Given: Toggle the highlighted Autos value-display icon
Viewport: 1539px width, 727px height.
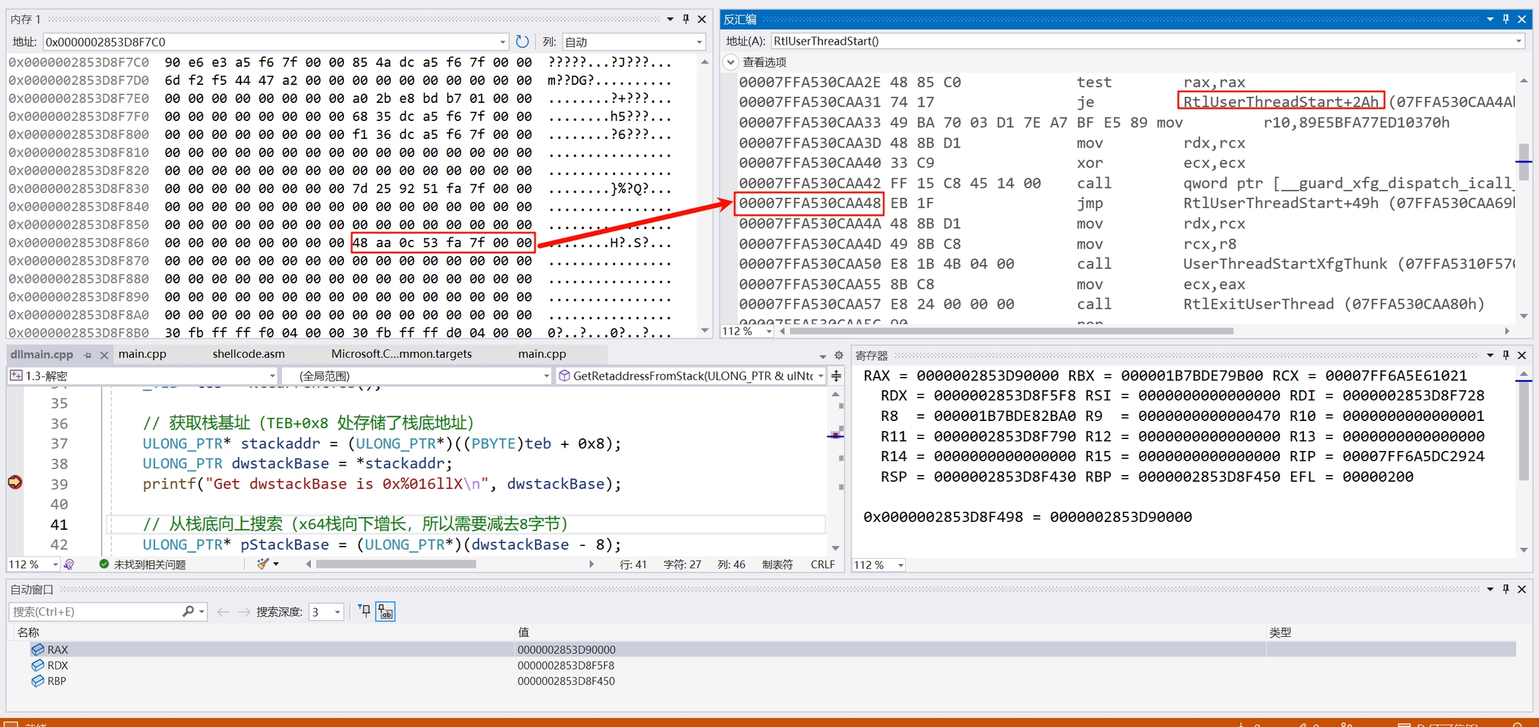Looking at the screenshot, I should [386, 611].
